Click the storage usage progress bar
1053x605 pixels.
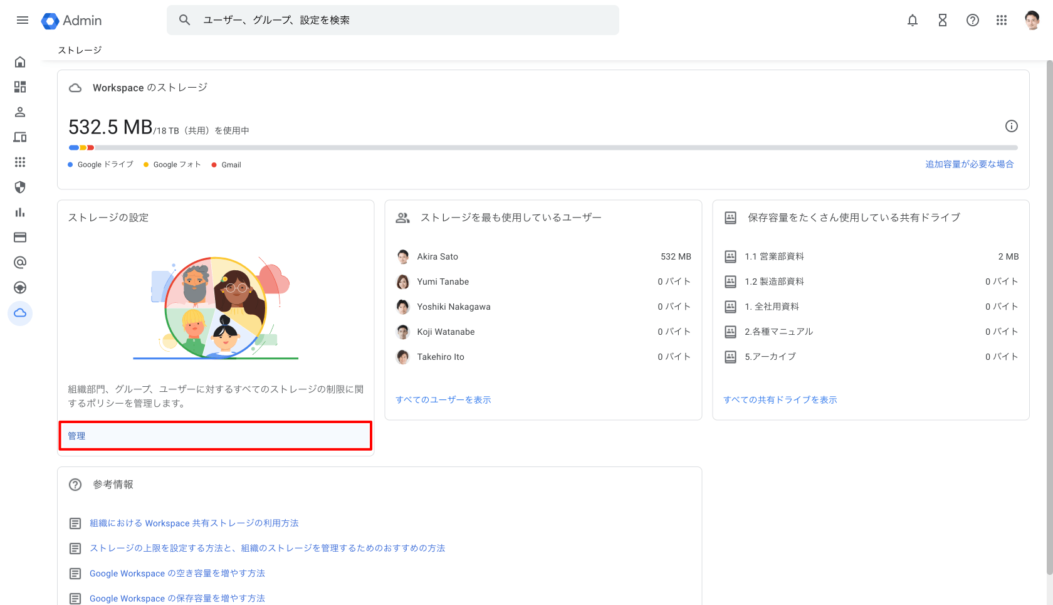click(543, 148)
